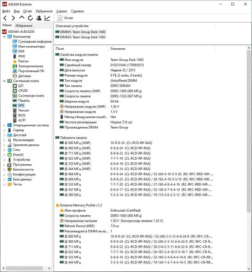Collapse the parent Системная плата node
This screenshot has height=272, width=252.
(x=4, y=81)
